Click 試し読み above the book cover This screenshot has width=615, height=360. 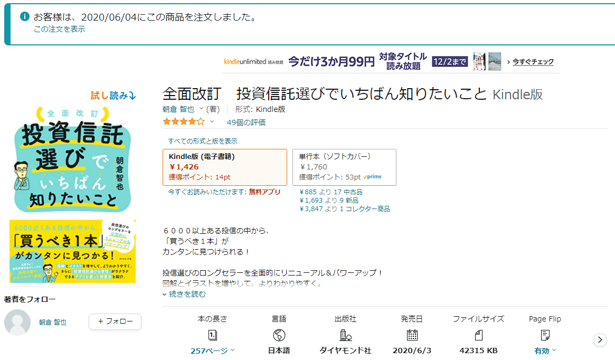[x=113, y=96]
